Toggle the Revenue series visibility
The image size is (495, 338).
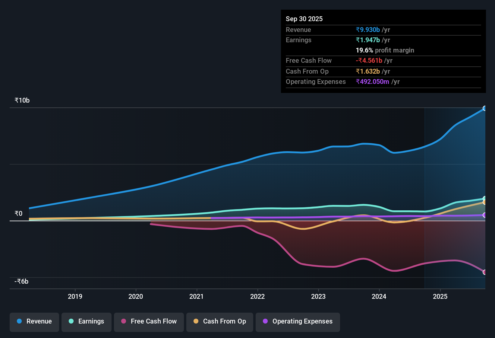[34, 321]
